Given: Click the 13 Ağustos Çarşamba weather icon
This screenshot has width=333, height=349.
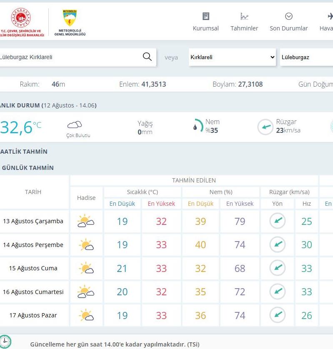Looking at the screenshot, I should pyautogui.click(x=86, y=221).
